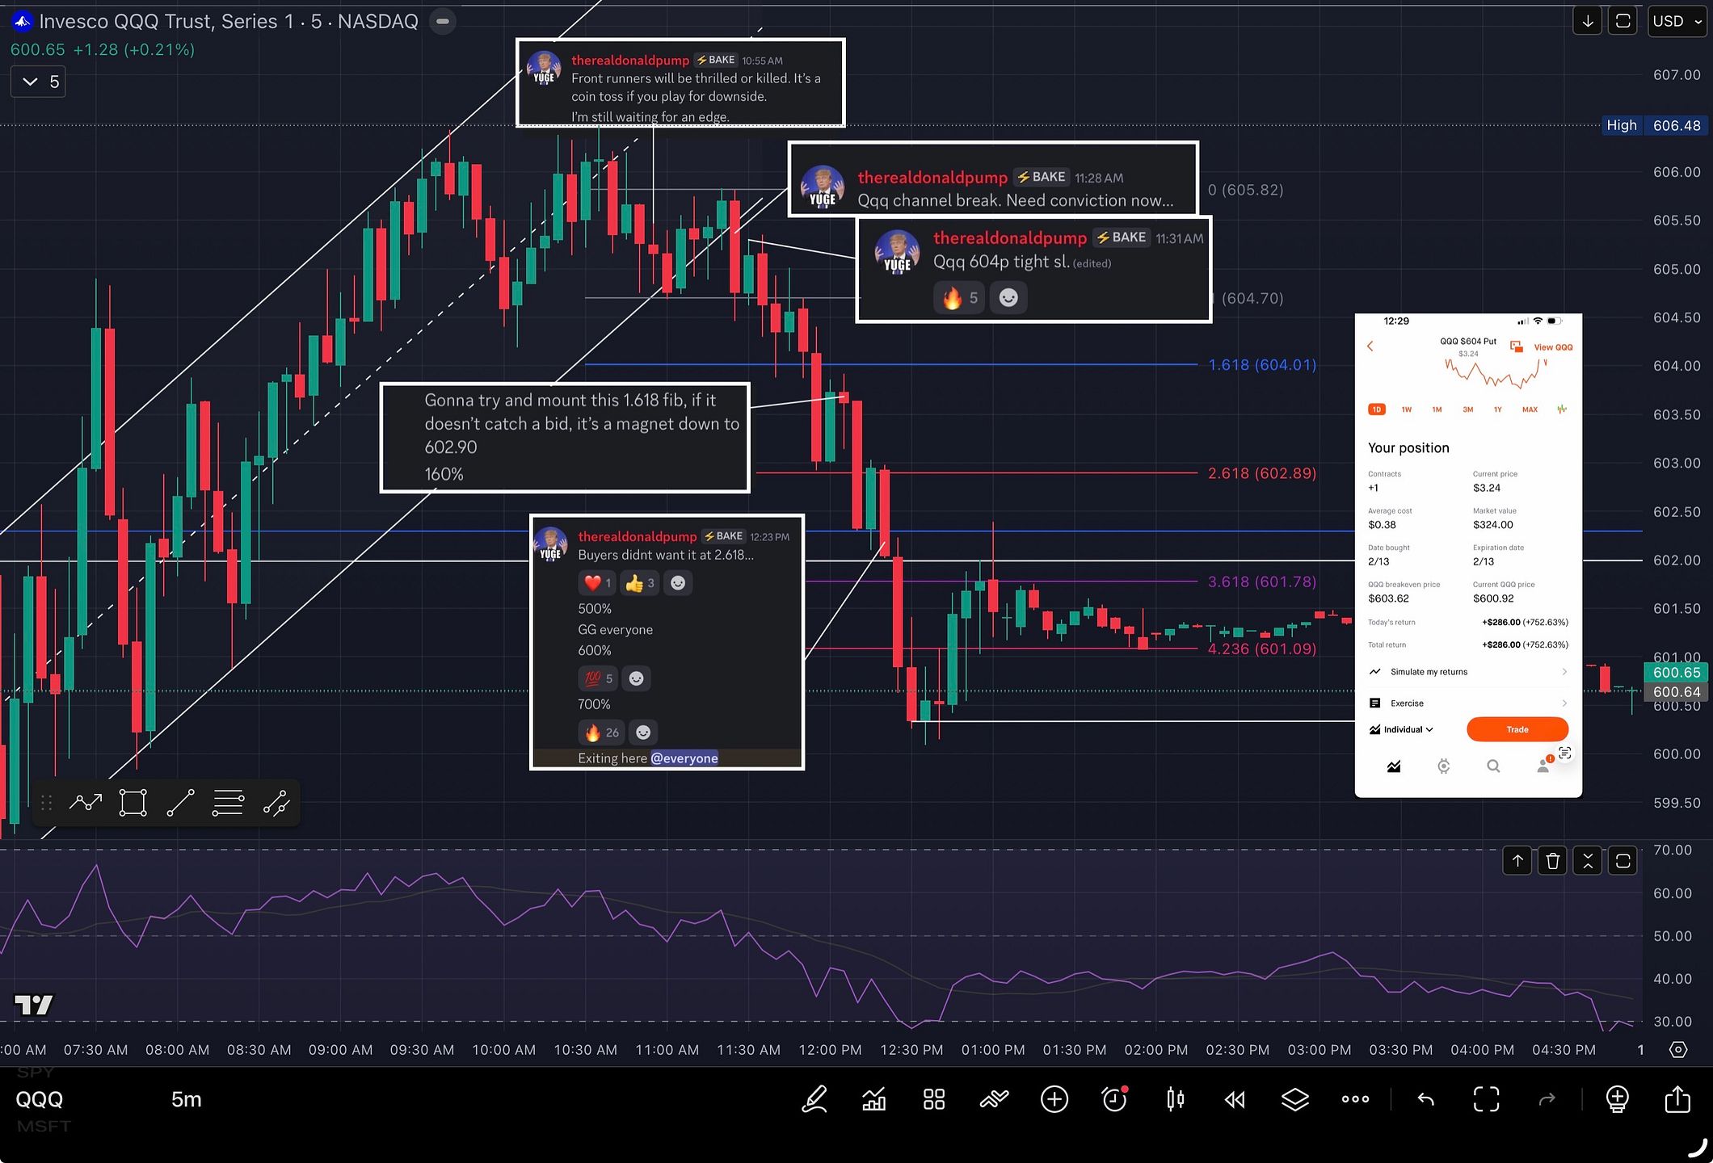
Task: Click the 1.618 (604.01) fib level label
Action: pyautogui.click(x=1262, y=365)
